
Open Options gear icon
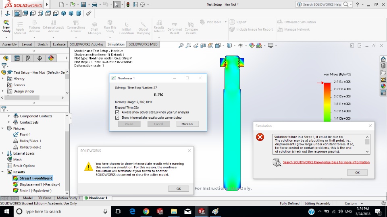pos(142,4)
